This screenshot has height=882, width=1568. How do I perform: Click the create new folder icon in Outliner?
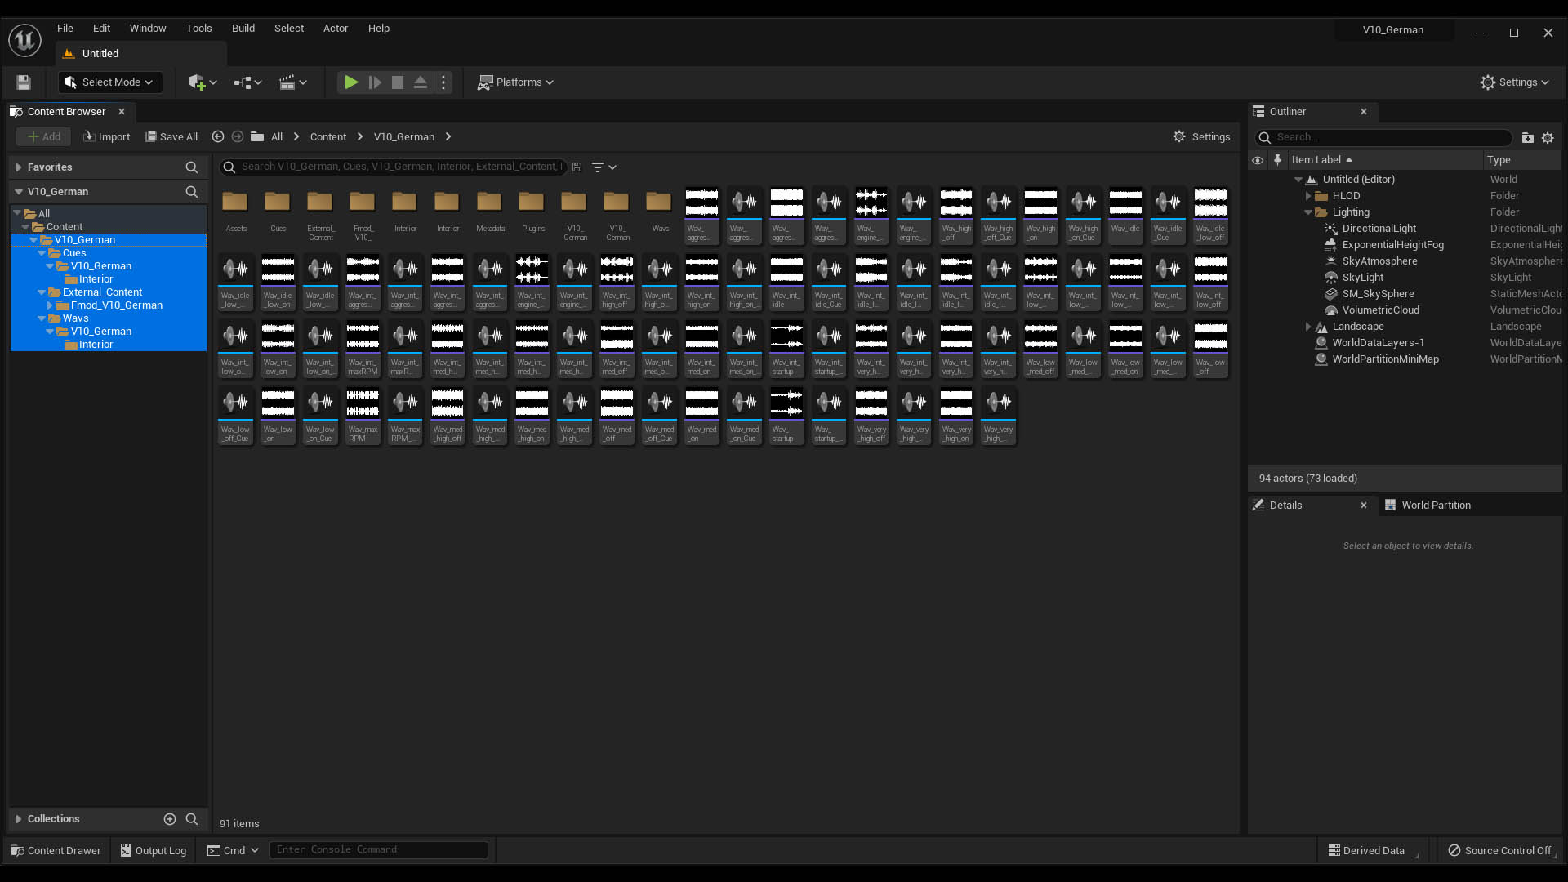pos(1527,138)
